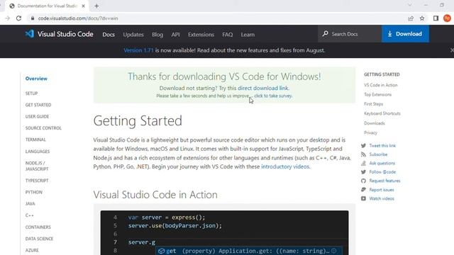The image size is (454, 255).
Task: Open the Version 1.71 link
Action: 138,50
